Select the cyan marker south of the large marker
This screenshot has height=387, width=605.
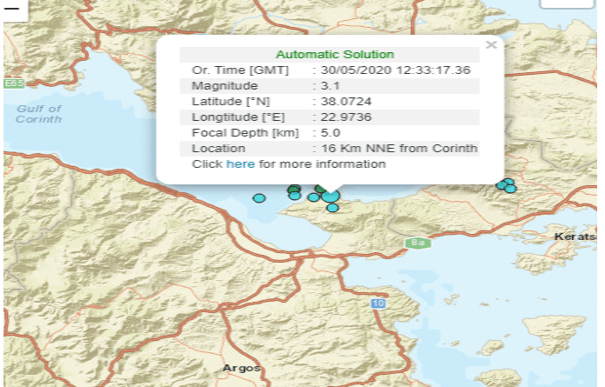click(x=333, y=208)
